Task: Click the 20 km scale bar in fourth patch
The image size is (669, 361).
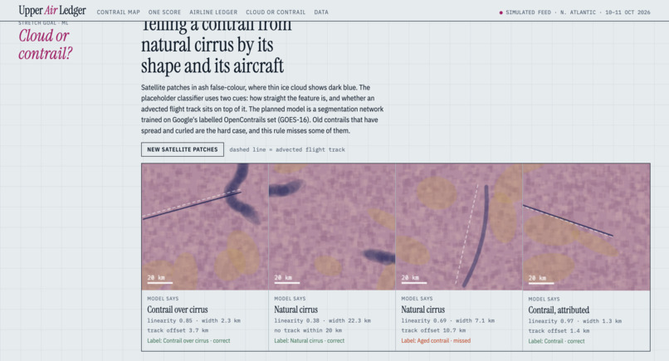Action: click(541, 279)
